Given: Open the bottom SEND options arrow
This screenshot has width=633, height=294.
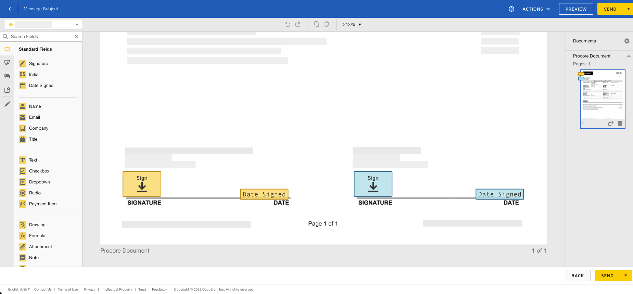Looking at the screenshot, I should (626, 276).
